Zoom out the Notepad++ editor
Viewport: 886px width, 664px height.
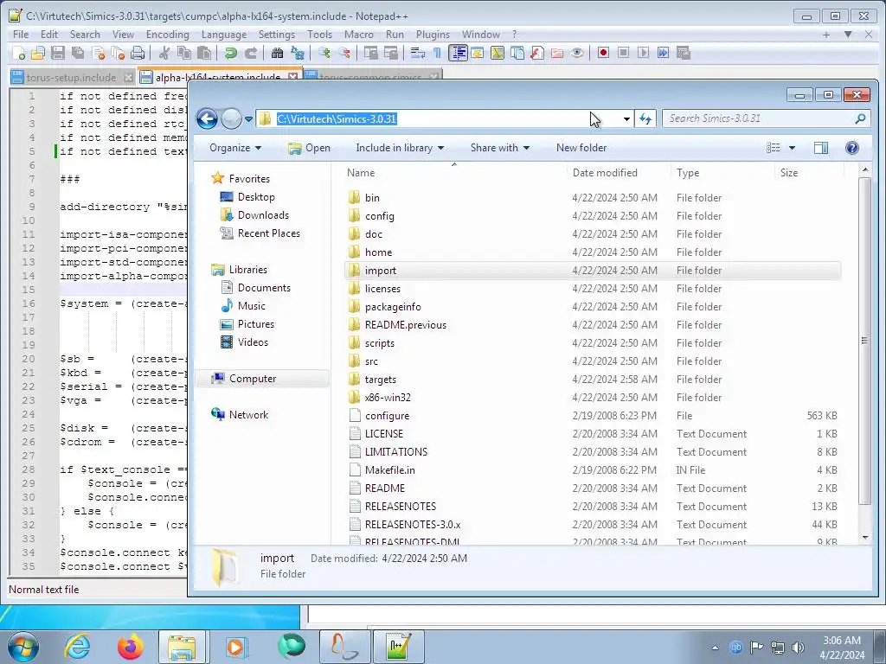(x=344, y=53)
